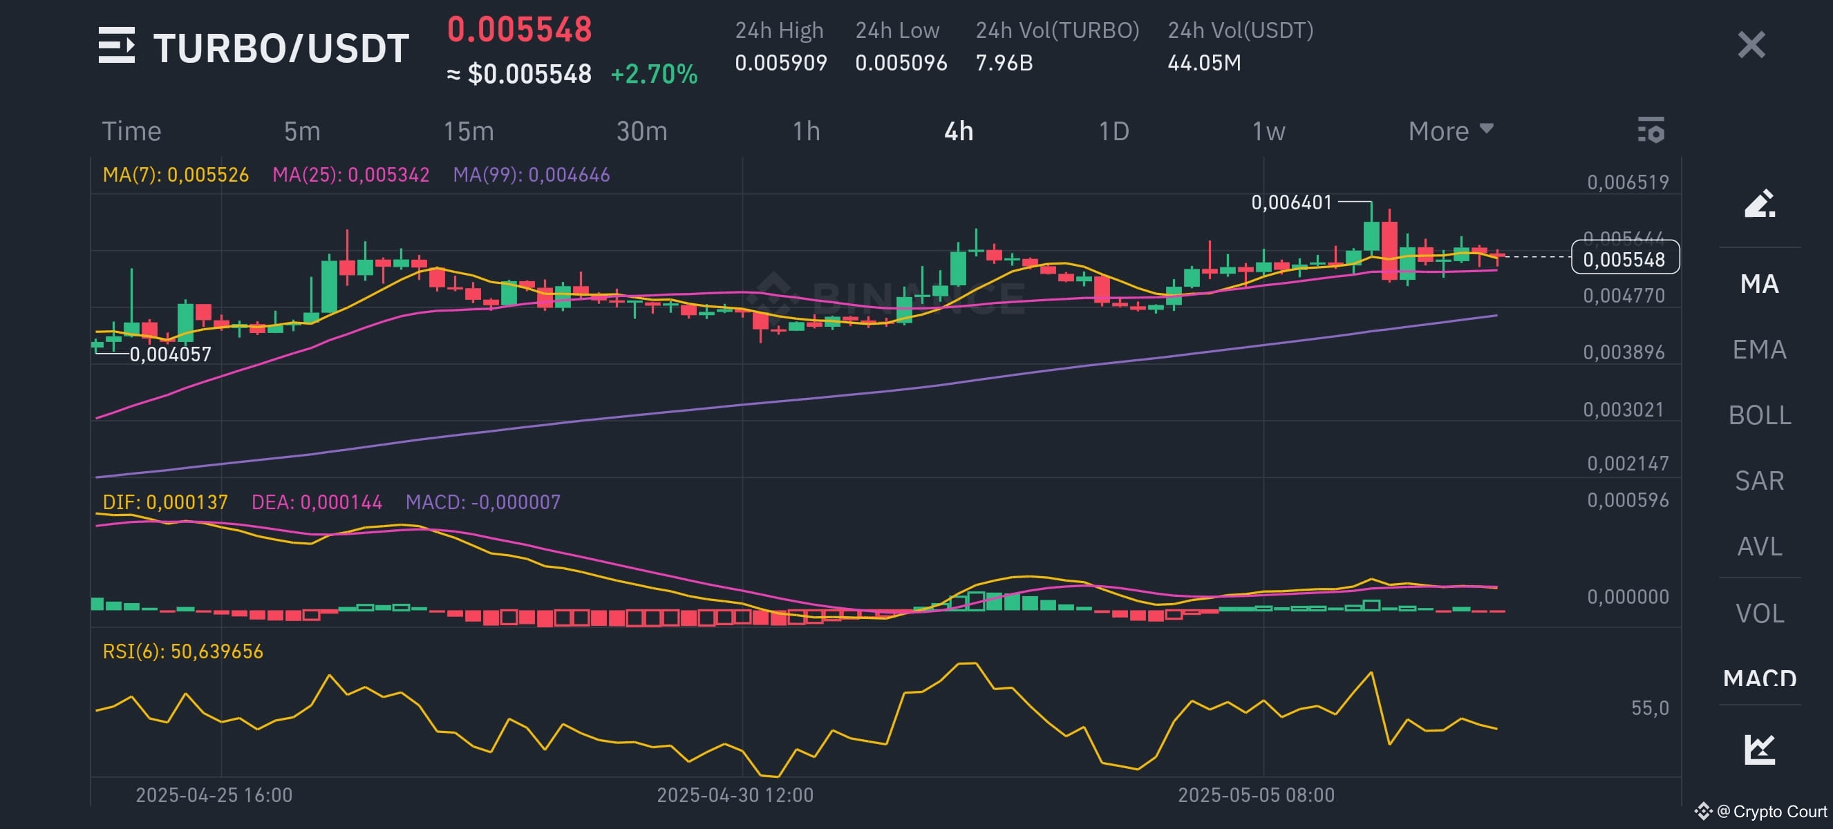This screenshot has width=1833, height=829.
Task: Click the 0,006401 high price marker
Action: (x=1291, y=202)
